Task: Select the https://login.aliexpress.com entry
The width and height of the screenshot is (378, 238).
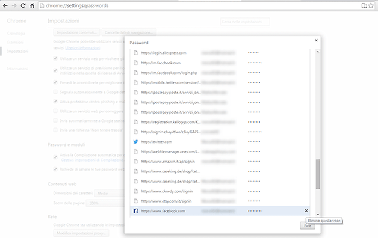Action: (220, 53)
